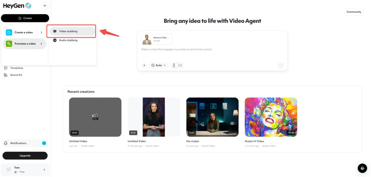The image size is (371, 177).
Task: Click Annie avatar thumbnail image
Action: tap(147, 39)
